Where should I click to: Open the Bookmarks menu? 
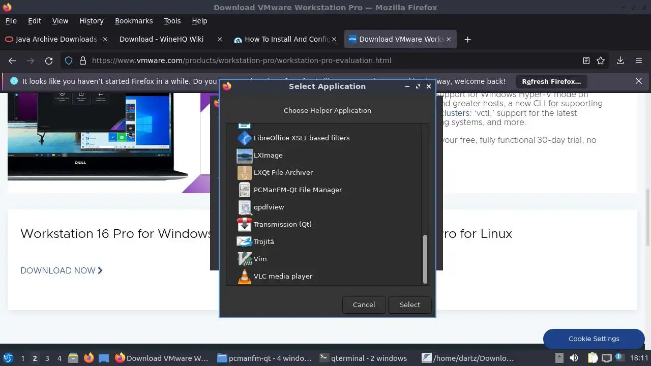point(134,21)
